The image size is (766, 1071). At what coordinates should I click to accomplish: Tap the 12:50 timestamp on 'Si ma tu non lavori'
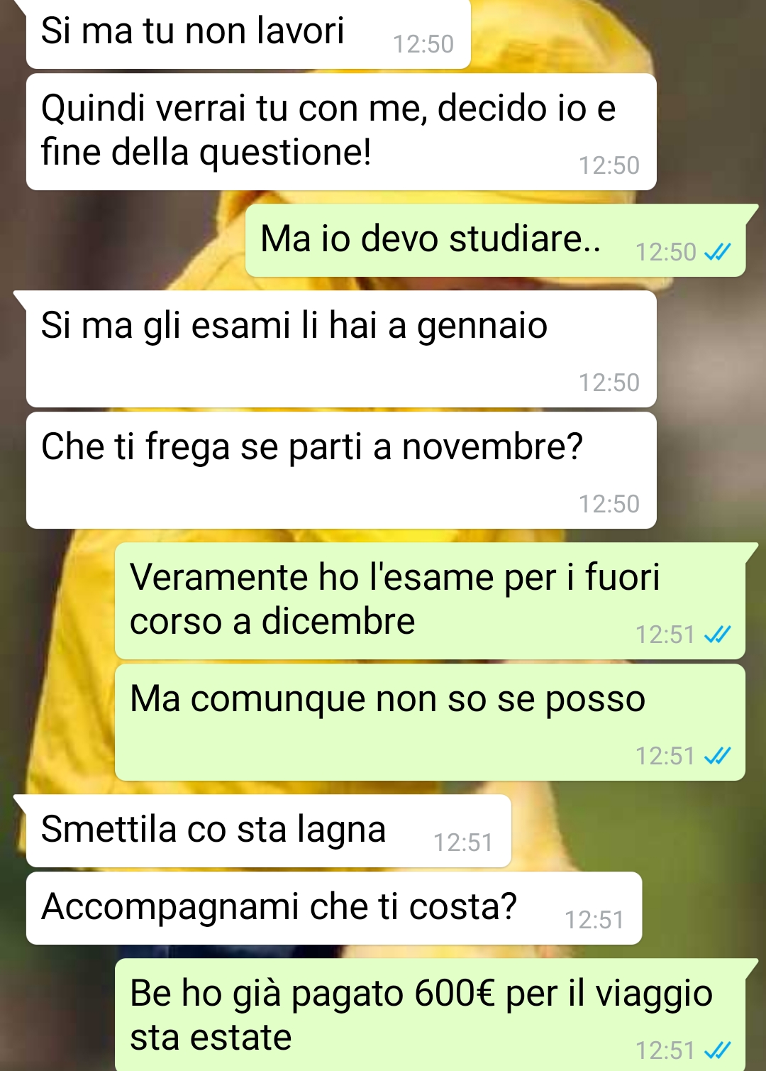(x=423, y=44)
